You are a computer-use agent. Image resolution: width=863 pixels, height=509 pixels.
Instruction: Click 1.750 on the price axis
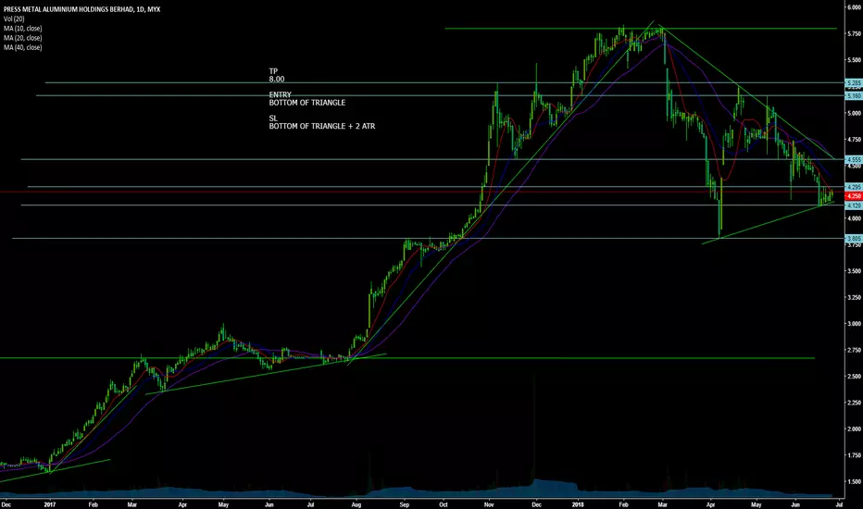(854, 455)
